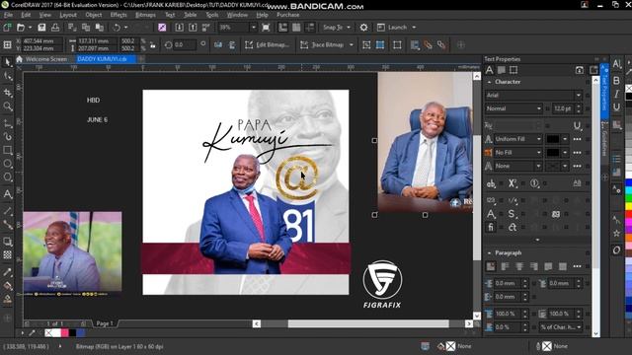632x355 pixels.
Task: Select the Parallel Dimension tool
Action: point(7,211)
